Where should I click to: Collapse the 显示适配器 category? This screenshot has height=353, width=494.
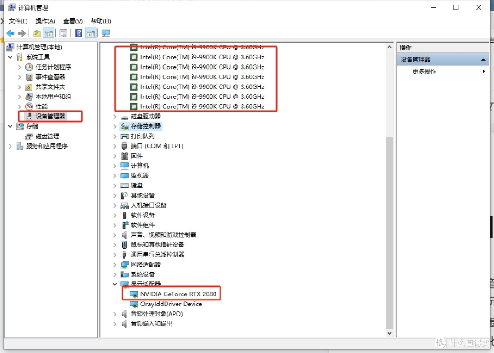coord(115,283)
